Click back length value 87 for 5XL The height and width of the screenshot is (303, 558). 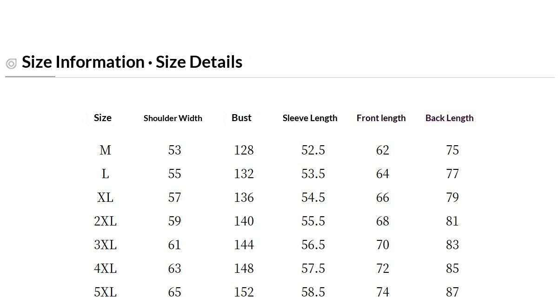(452, 292)
